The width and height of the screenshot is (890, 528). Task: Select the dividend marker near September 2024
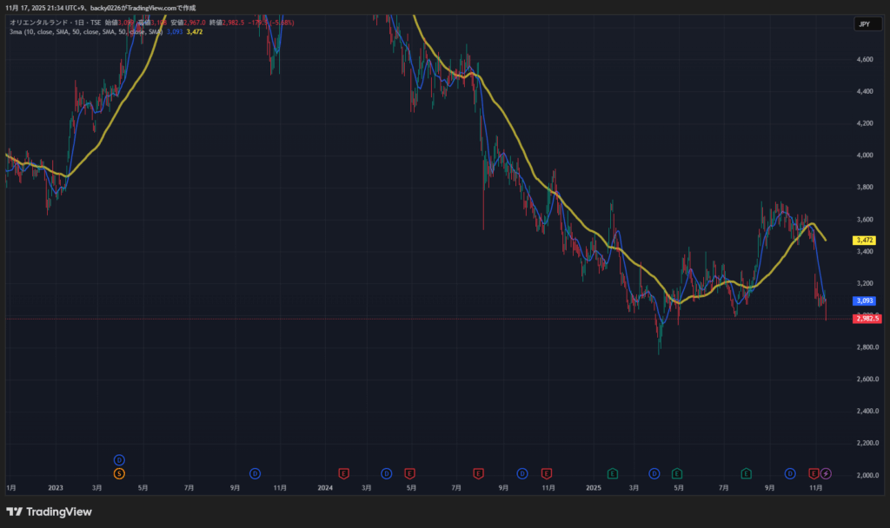(x=522, y=473)
